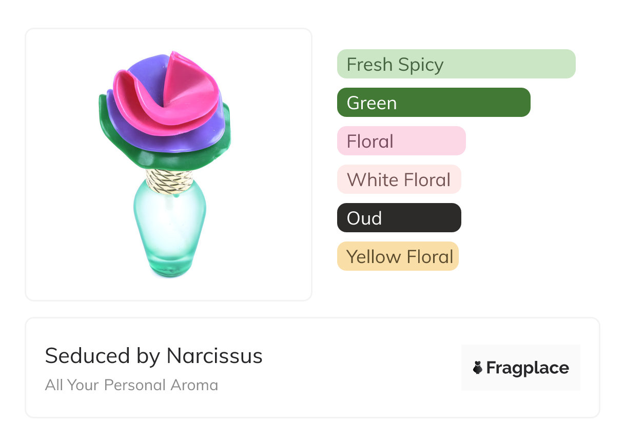
Task: Click the word Narcissus in the title
Action: pos(214,356)
